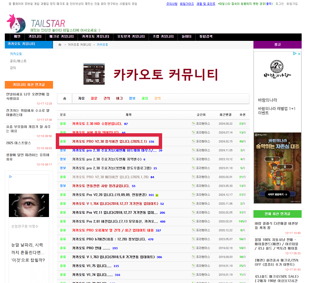This screenshot has width=309, height=283.
Task: Click author level icon beside 카카오토 2.30 HID row
Action: pos(194,124)
